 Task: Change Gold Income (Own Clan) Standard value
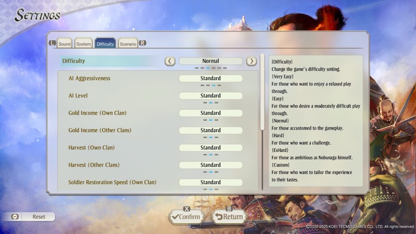click(x=211, y=113)
